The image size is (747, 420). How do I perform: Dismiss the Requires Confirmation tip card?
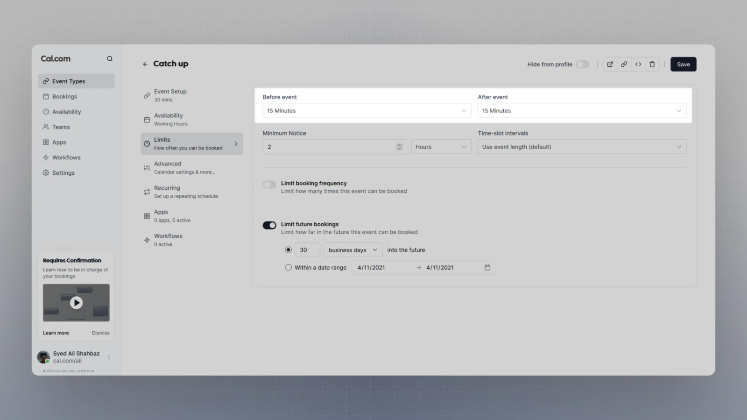pos(100,333)
